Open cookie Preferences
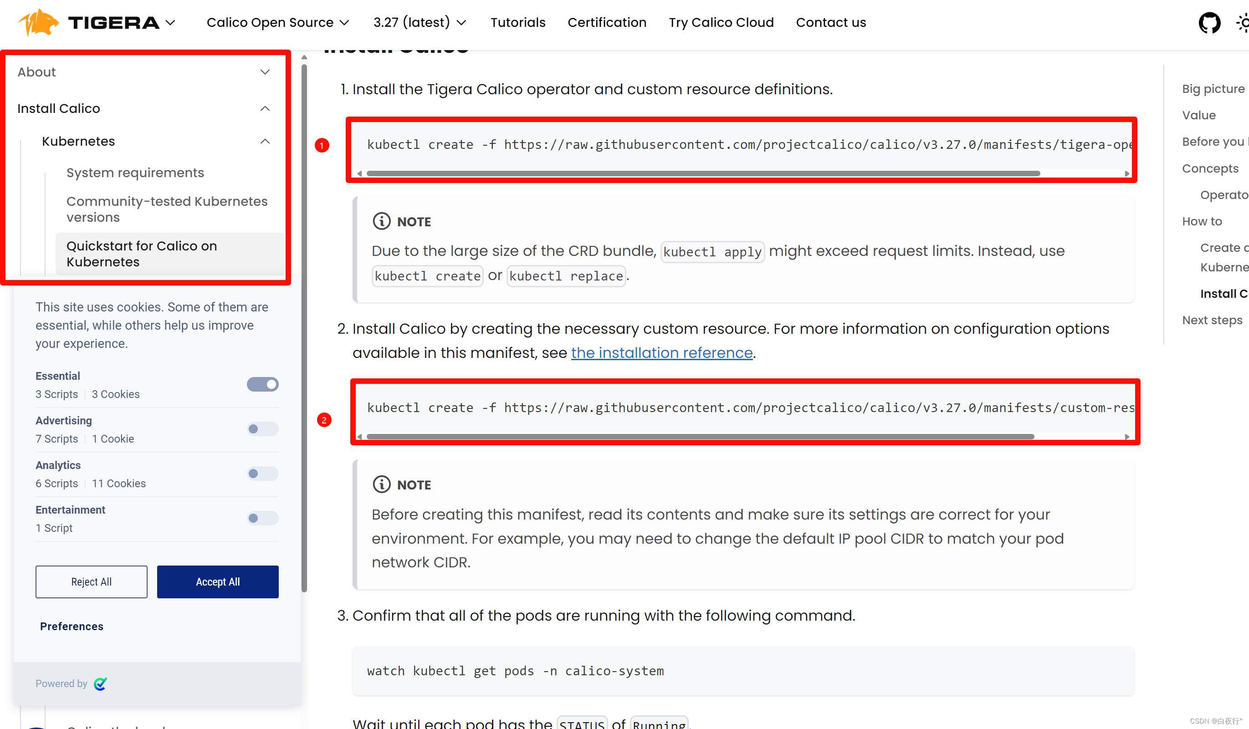Image resolution: width=1249 pixels, height=729 pixels. point(72,626)
